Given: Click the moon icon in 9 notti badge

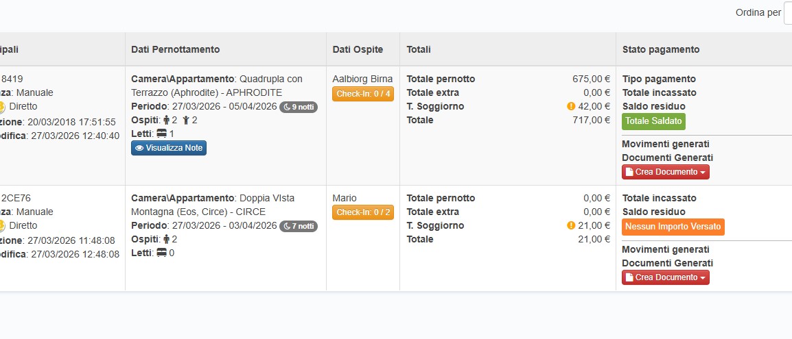Looking at the screenshot, I should [x=287, y=107].
